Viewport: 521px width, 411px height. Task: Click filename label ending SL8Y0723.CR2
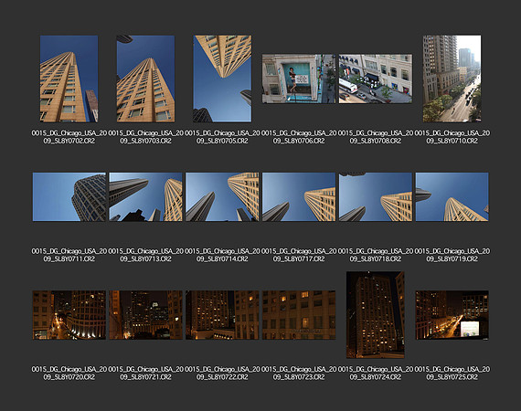coord(299,374)
